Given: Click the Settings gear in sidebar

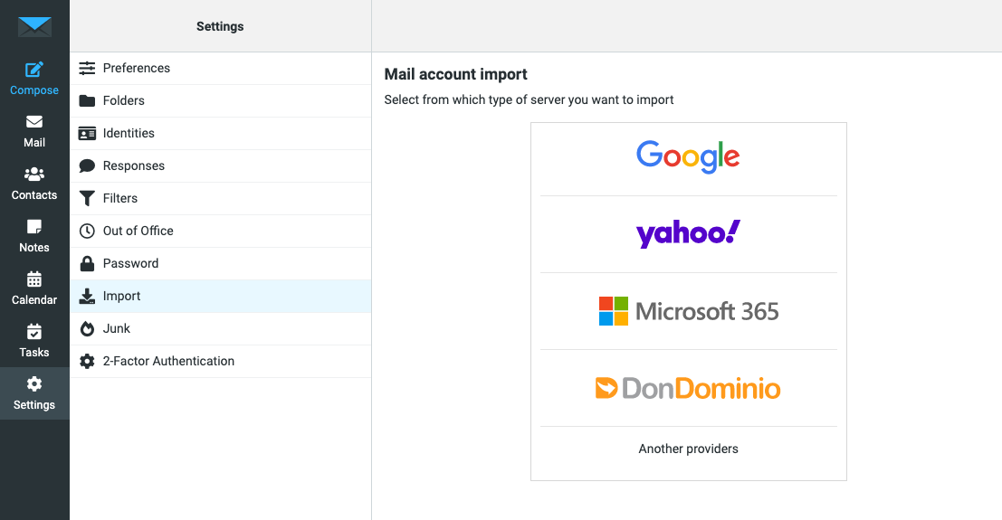Looking at the screenshot, I should (33, 384).
